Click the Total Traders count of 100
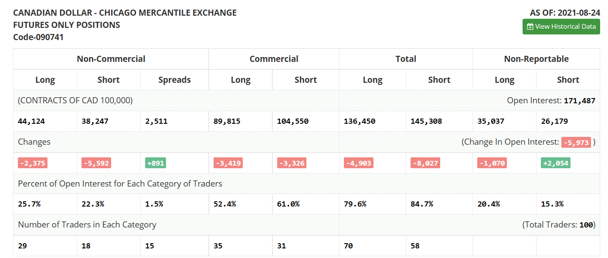 coord(585,224)
